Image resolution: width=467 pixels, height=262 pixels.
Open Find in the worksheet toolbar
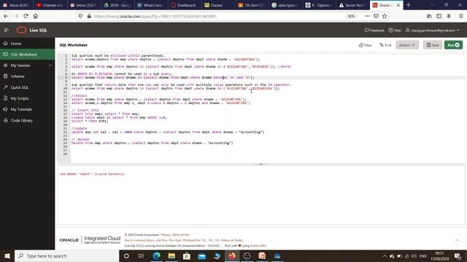coord(385,45)
